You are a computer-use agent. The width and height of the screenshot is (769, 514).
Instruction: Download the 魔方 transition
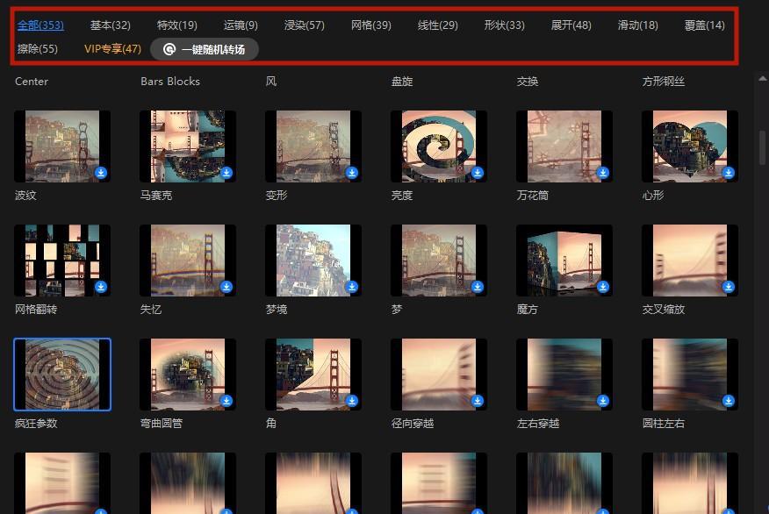[603, 287]
